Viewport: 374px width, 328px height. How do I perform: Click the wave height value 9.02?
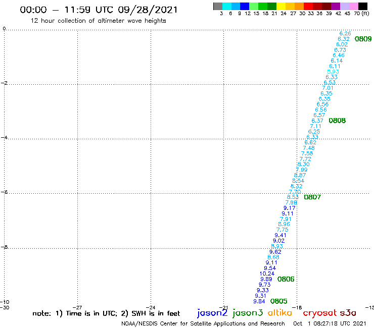point(279,241)
